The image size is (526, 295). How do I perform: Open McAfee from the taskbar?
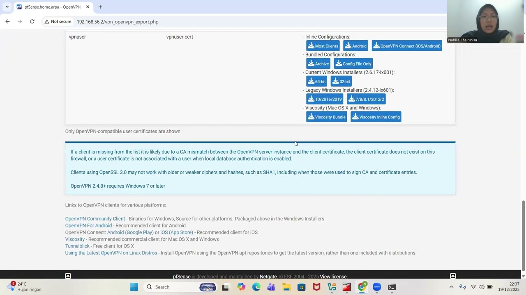[x=316, y=287]
